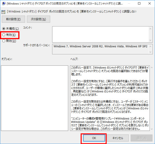Click the comment box scroll up arrow

150,29
